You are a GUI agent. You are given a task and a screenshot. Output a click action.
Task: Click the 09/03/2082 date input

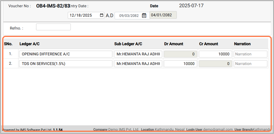click(x=129, y=16)
